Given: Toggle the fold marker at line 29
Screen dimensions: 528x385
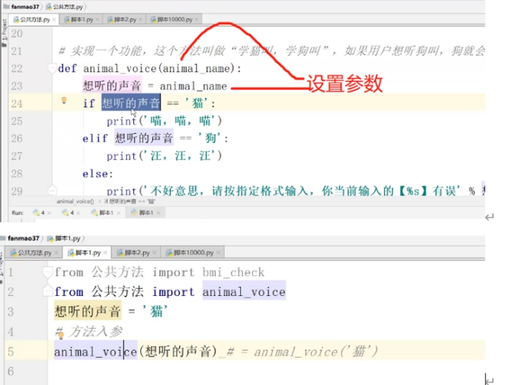Looking at the screenshot, I should 53,191.
